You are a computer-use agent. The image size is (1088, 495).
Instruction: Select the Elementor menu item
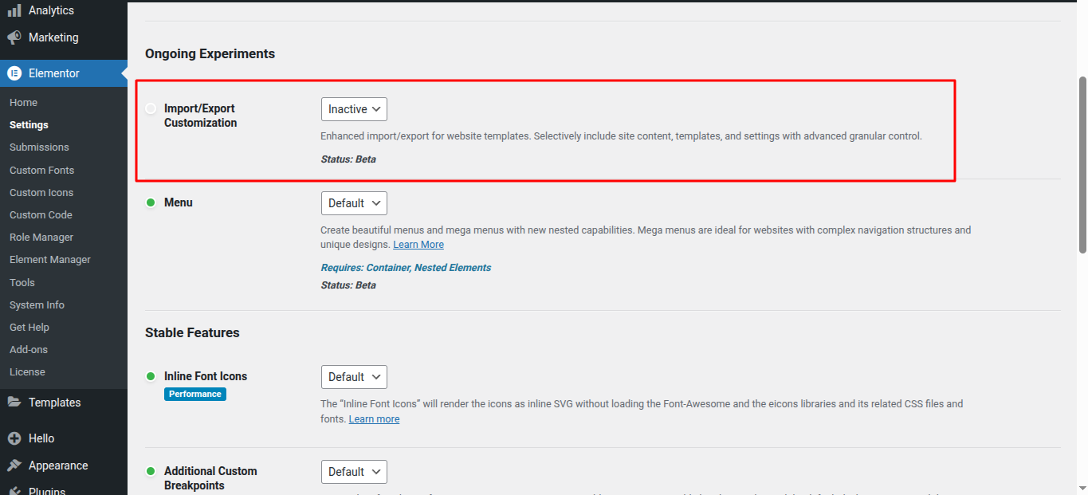coord(64,73)
